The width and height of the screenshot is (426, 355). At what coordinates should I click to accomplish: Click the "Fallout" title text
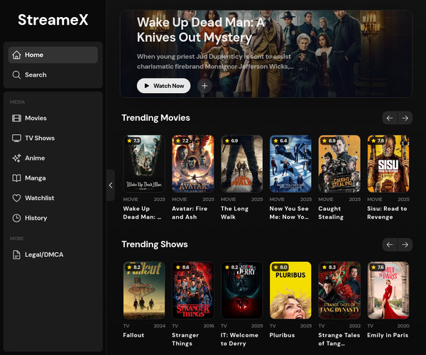[x=133, y=335]
